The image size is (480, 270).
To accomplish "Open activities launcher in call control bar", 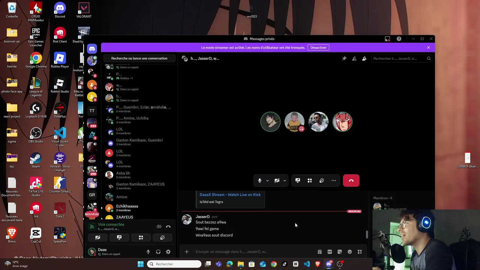I will pos(310,181).
